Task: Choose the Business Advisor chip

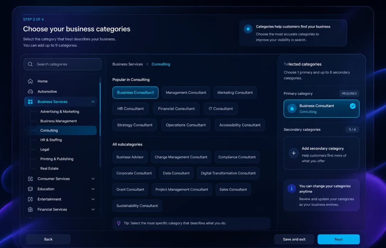Action: click(130, 157)
